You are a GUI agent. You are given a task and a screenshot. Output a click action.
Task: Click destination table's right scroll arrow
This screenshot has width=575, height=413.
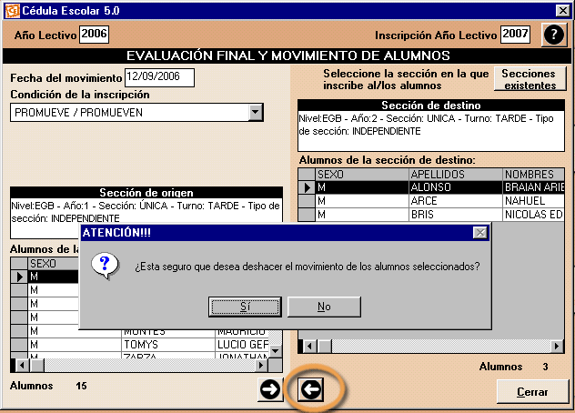click(557, 346)
